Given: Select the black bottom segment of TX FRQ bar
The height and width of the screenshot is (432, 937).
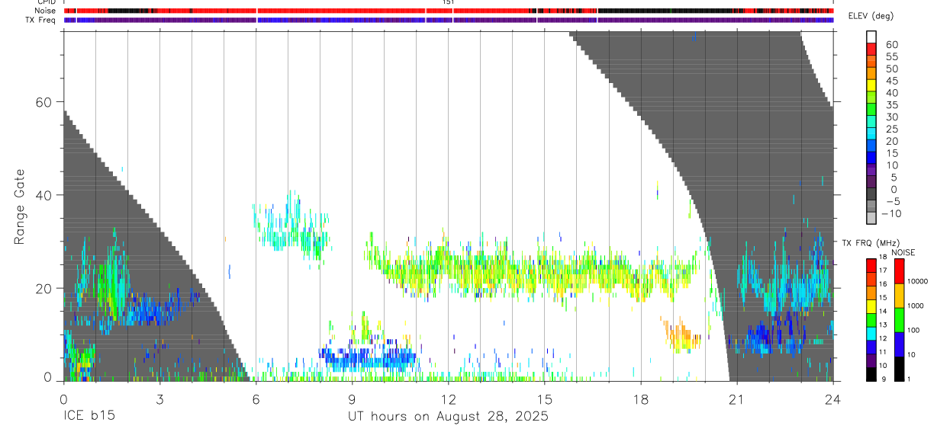Looking at the screenshot, I should pyautogui.click(x=871, y=373).
